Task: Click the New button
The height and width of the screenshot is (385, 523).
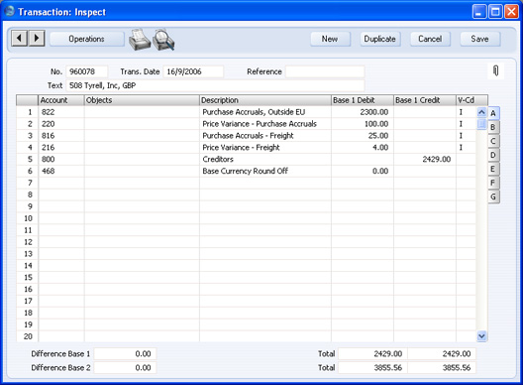Action: (x=330, y=39)
